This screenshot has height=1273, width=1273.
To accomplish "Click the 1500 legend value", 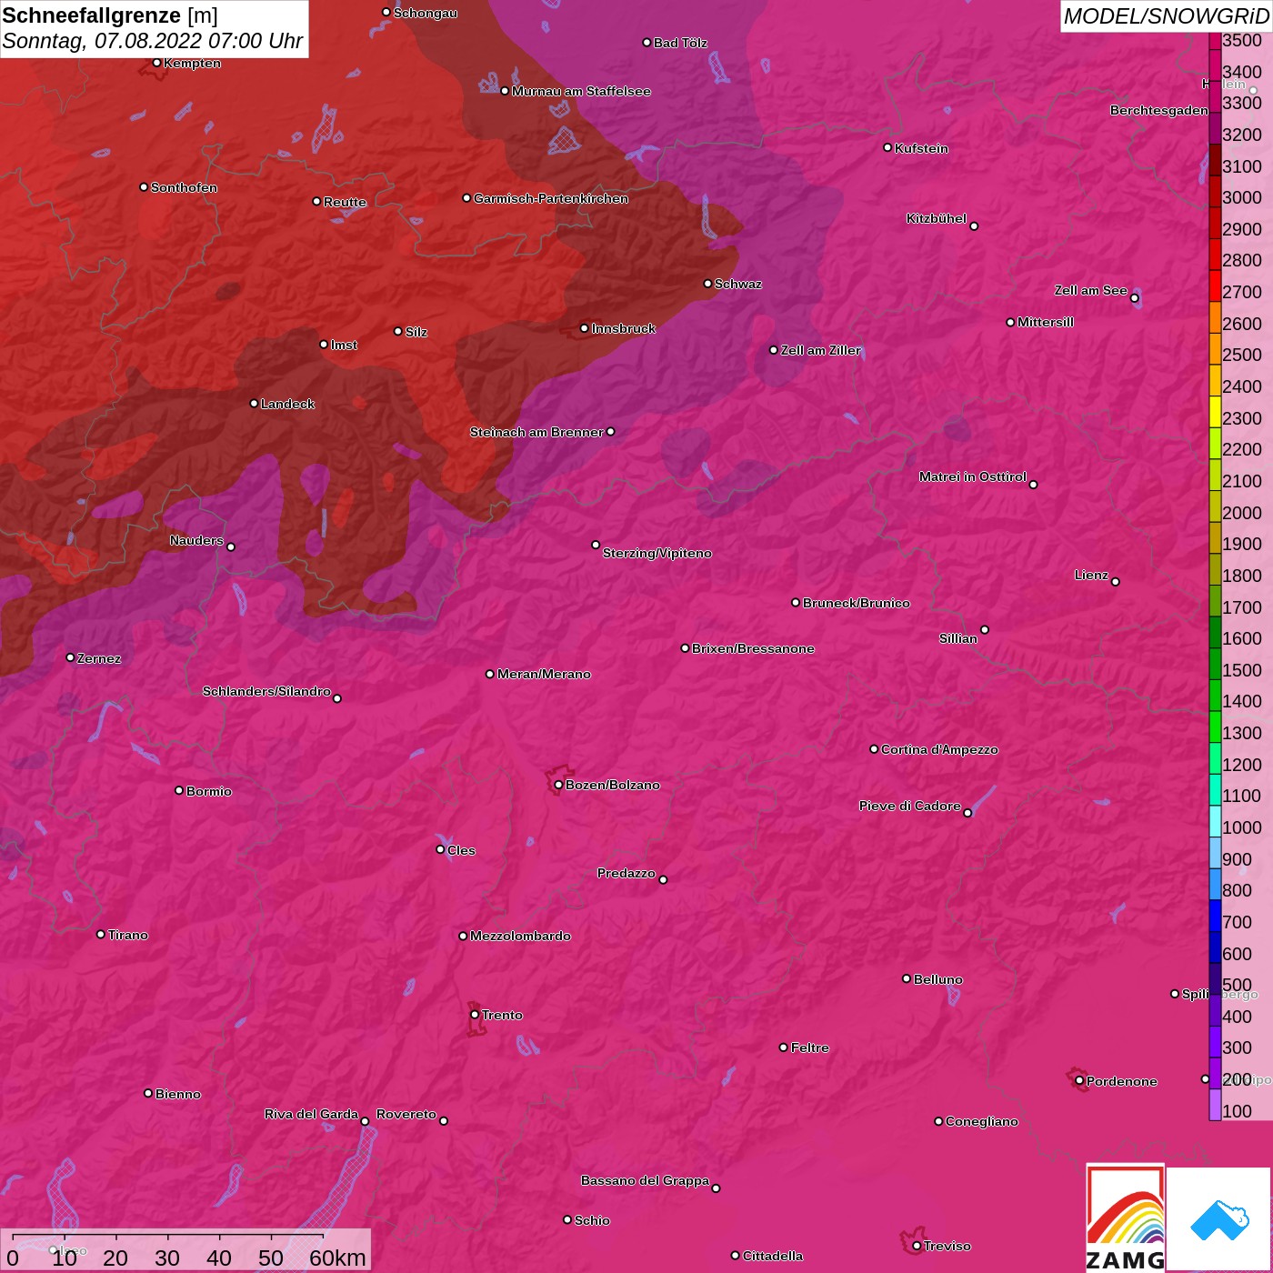I will [x=1242, y=670].
